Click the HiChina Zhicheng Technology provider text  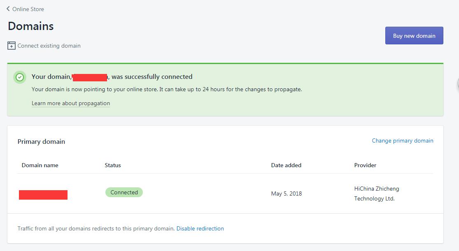(x=377, y=193)
